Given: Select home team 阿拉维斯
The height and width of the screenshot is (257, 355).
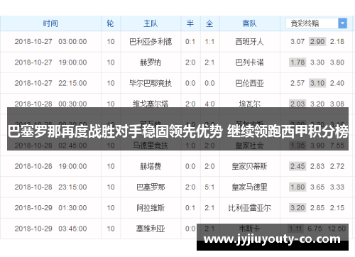Looking at the screenshot, I should (151, 208).
